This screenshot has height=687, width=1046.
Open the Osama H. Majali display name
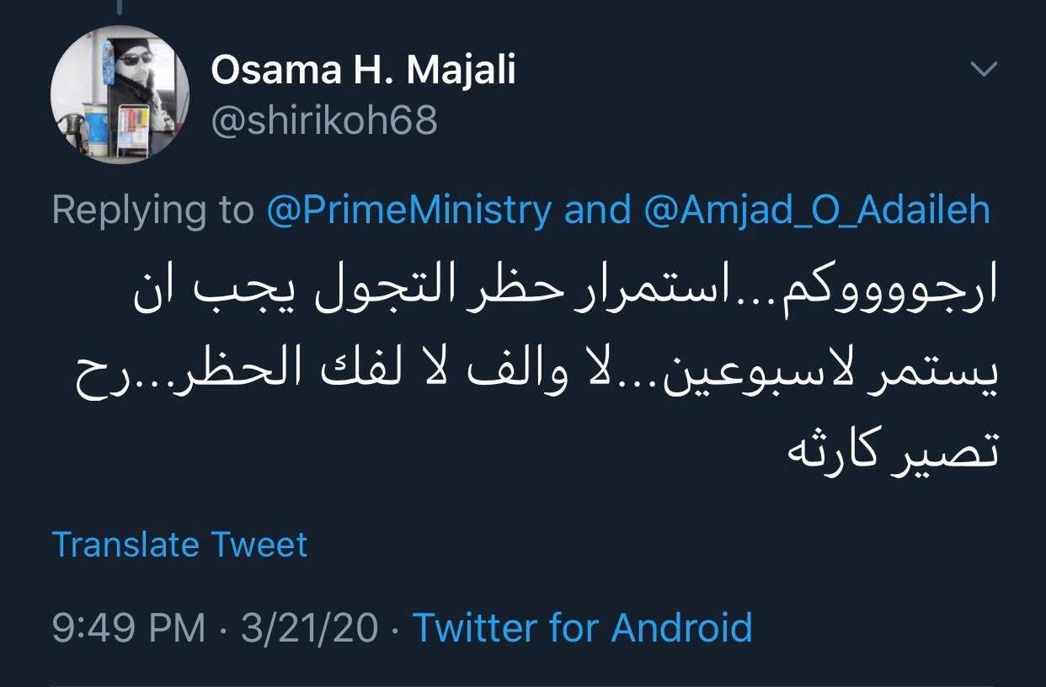point(363,71)
